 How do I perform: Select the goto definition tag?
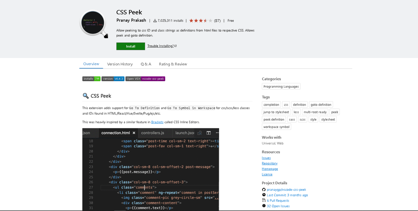pyautogui.click(x=321, y=105)
